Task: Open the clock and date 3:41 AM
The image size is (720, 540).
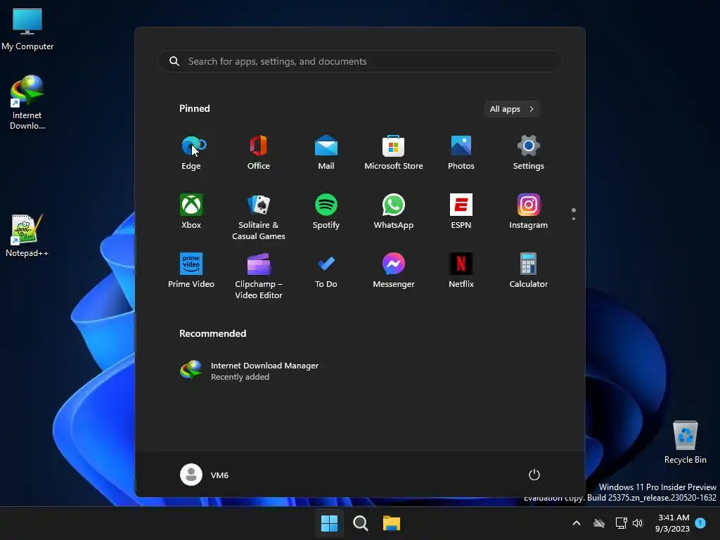Action: (673, 523)
